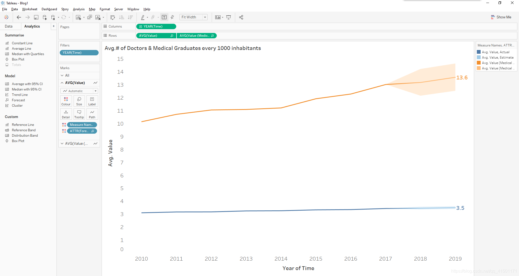
Task: Click the Tooltip marks button
Action: [79, 114]
